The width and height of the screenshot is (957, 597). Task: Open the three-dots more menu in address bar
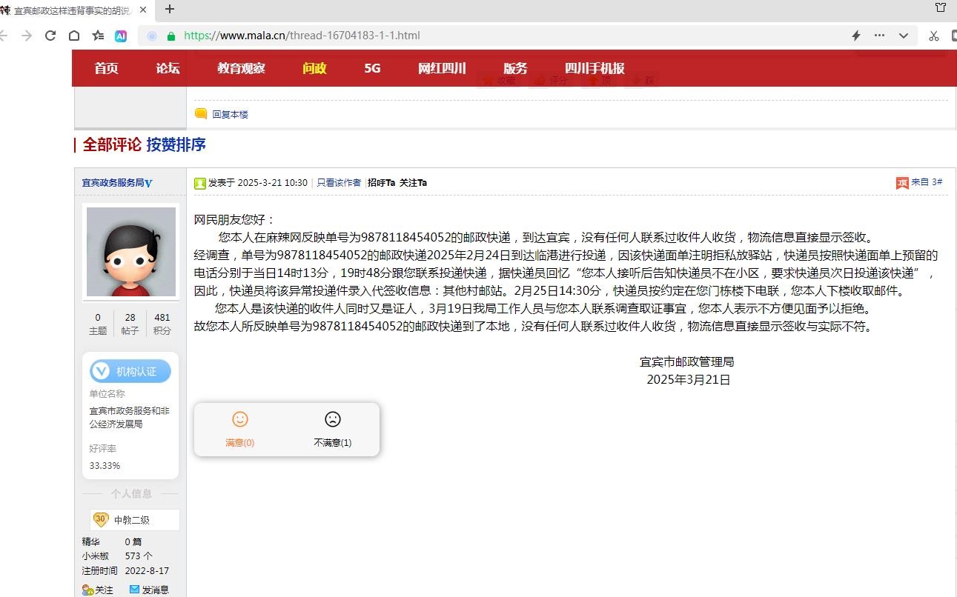coord(880,36)
